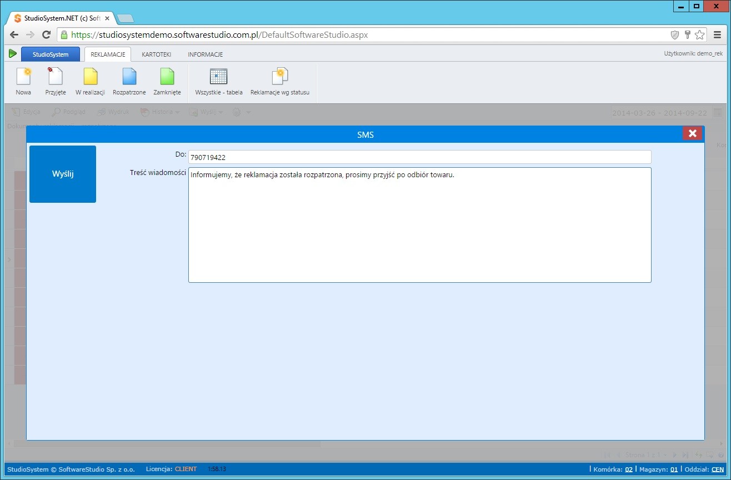Switch to the INFORMACJE tab

[x=205, y=54]
